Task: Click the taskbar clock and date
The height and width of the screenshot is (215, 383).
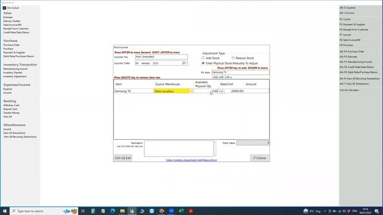Action: tap(366, 211)
